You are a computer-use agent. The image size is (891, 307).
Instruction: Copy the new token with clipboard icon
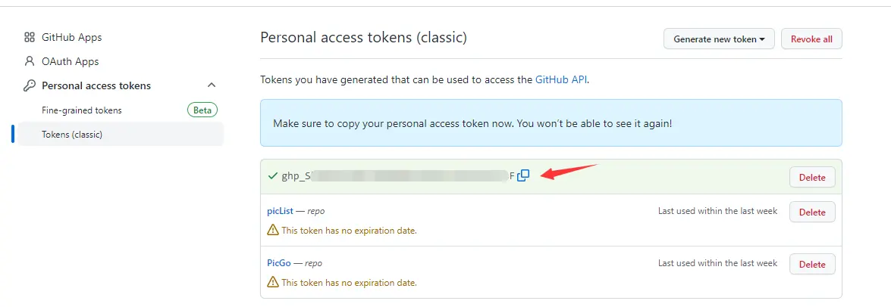(x=523, y=175)
